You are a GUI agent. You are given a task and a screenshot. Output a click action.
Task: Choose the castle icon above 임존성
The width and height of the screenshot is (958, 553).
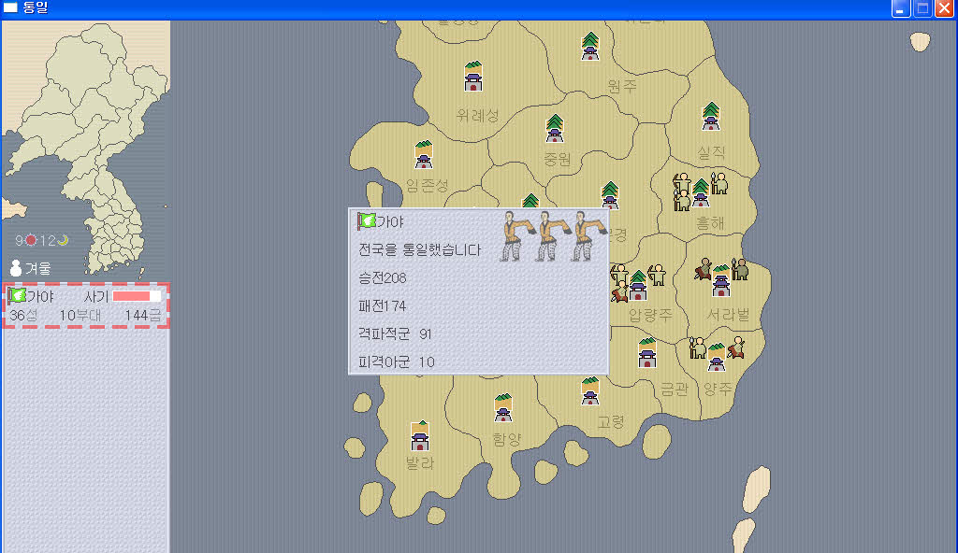pos(424,154)
